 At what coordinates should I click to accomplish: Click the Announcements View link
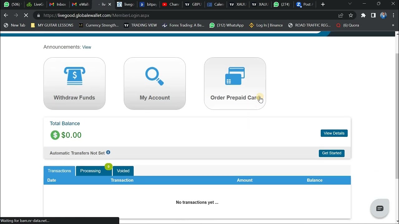[x=87, y=47]
